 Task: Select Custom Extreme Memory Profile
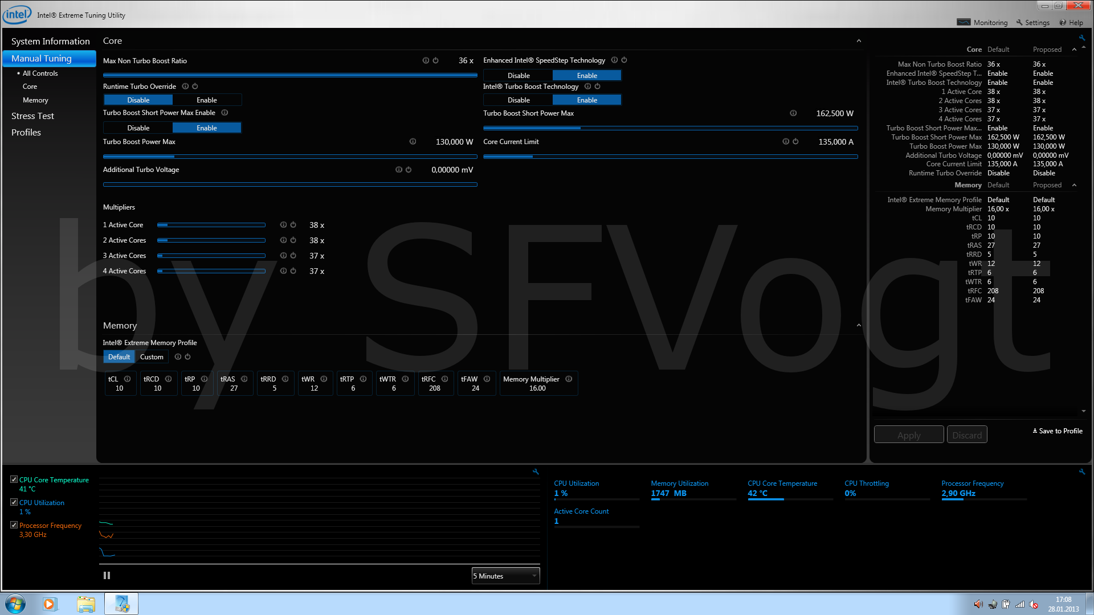[152, 357]
